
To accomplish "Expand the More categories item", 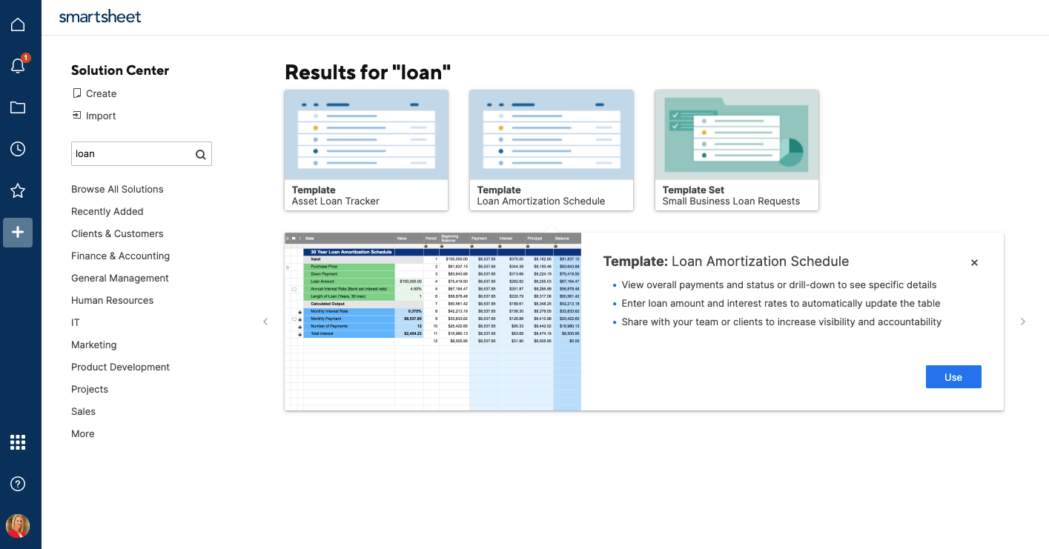I will click(x=83, y=433).
